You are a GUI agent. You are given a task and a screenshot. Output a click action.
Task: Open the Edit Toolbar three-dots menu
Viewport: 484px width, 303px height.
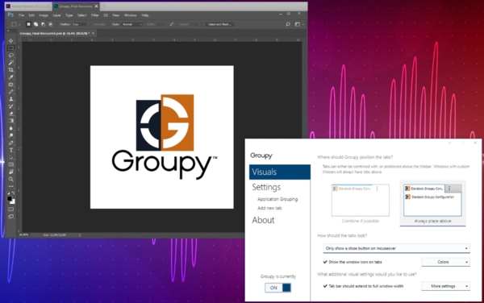pos(11,186)
